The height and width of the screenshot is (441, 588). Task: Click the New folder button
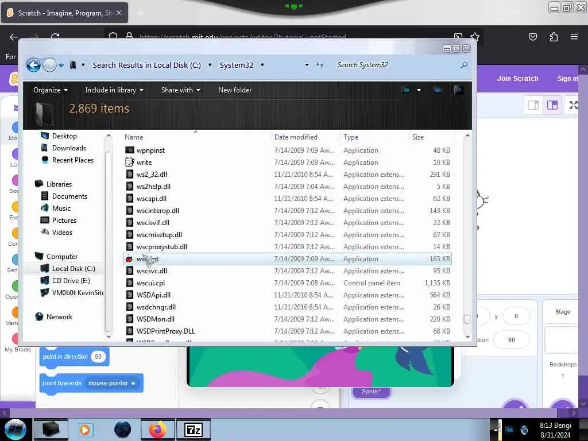(235, 90)
